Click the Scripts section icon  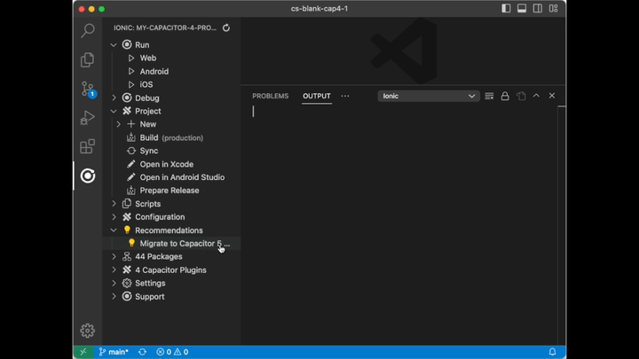point(127,204)
